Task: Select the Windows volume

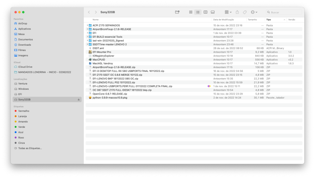Action: 23,89
